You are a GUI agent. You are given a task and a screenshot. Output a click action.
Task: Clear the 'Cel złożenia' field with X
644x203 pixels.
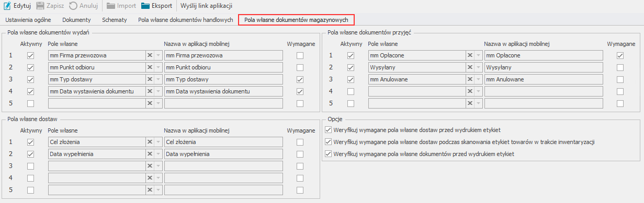150,142
